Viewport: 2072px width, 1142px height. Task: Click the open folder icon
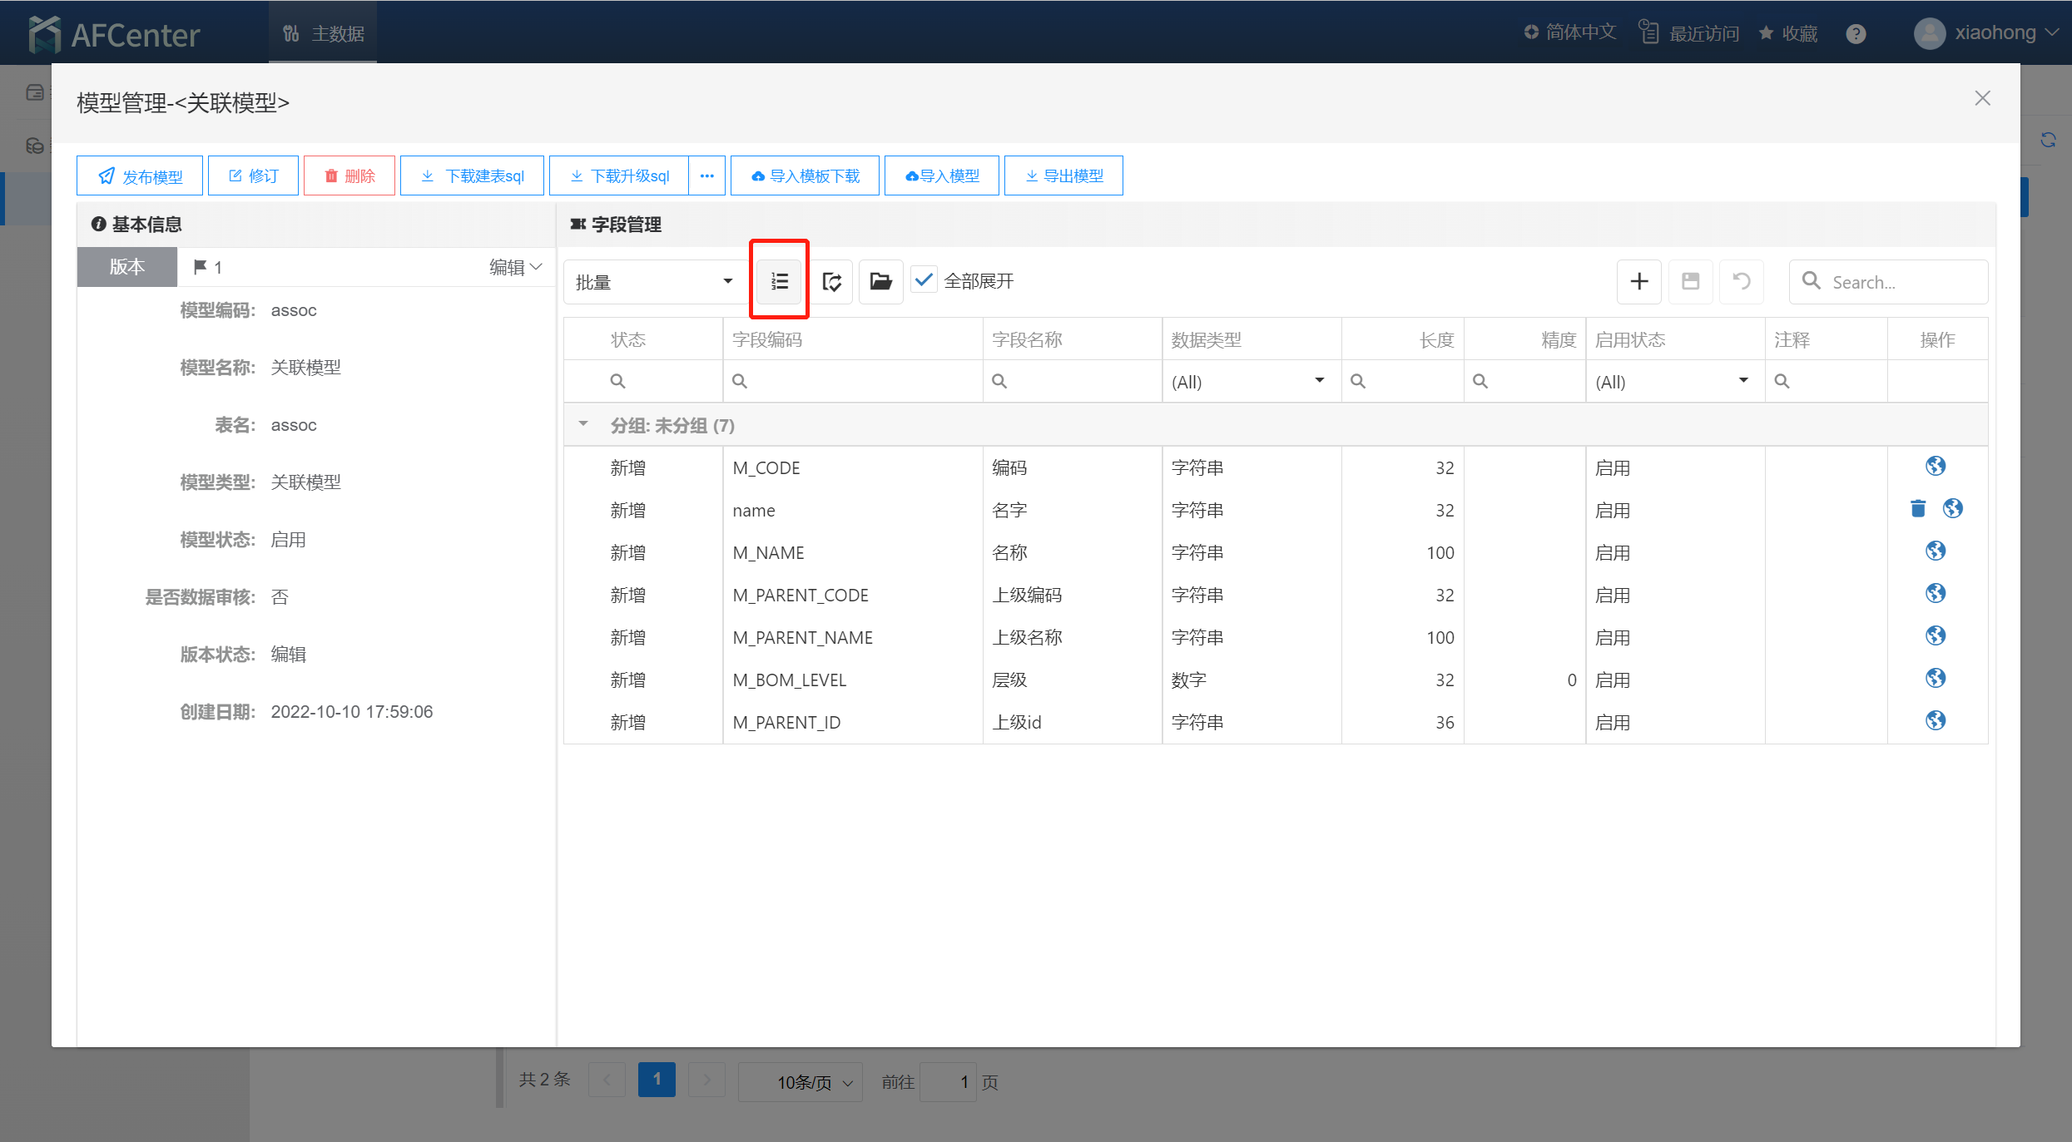880,281
